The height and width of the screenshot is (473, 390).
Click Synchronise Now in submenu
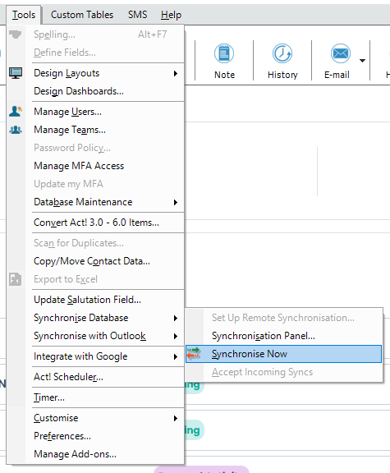[284, 354]
